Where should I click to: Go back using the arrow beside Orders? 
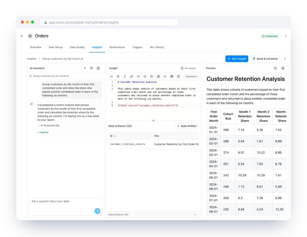point(22,36)
